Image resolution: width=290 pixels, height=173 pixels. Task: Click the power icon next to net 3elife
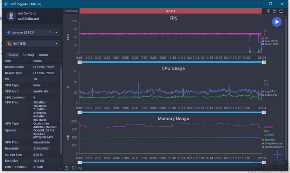click(x=35, y=13)
